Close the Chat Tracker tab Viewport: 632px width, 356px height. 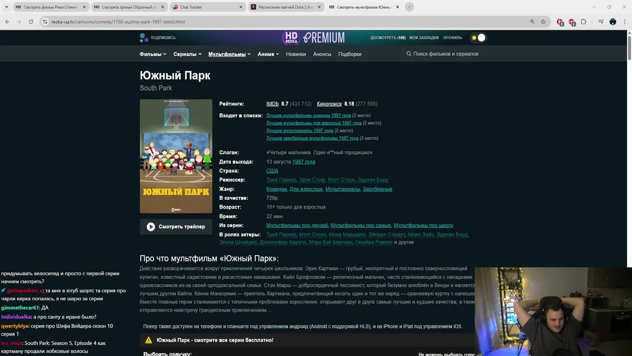click(241, 7)
